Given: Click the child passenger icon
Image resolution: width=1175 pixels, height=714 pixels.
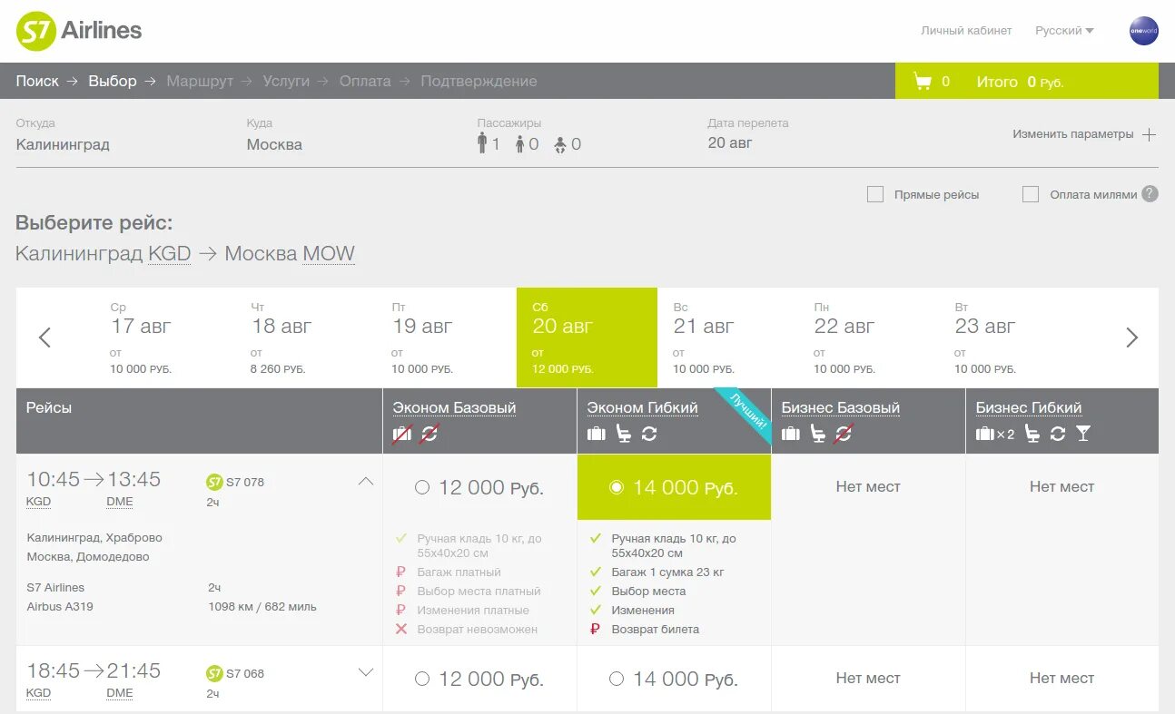Looking at the screenshot, I should (520, 144).
